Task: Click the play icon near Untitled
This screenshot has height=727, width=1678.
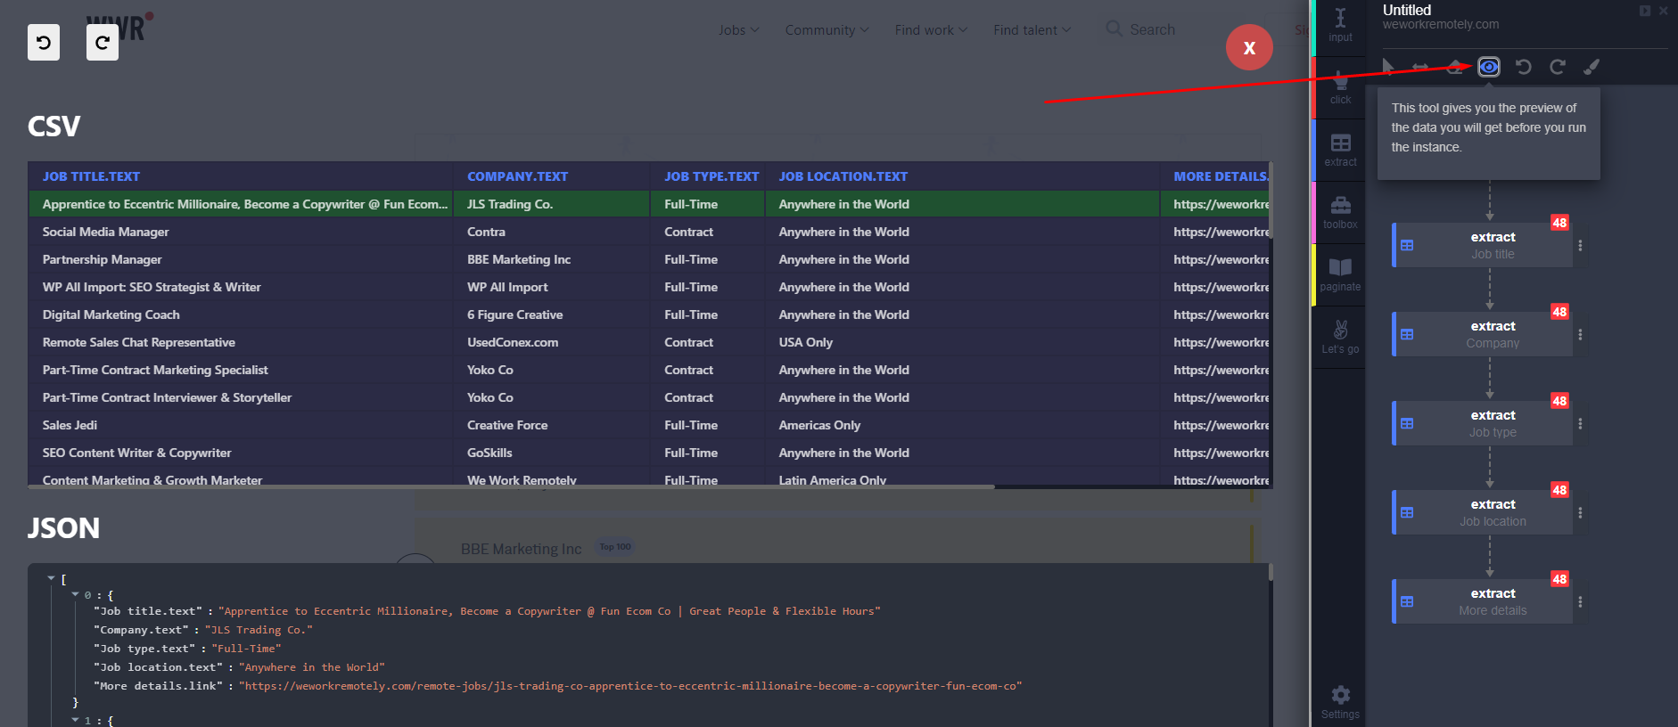Action: (1645, 11)
